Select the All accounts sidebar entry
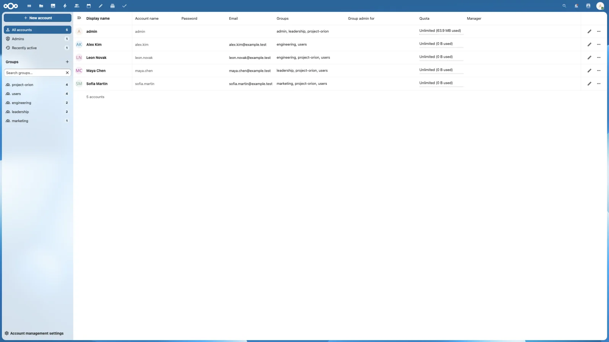Image resolution: width=609 pixels, height=342 pixels. (37, 30)
